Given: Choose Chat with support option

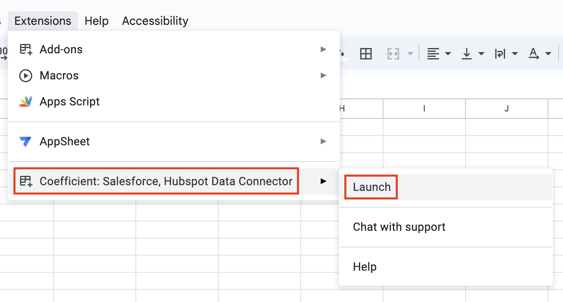Looking at the screenshot, I should [x=446, y=227].
